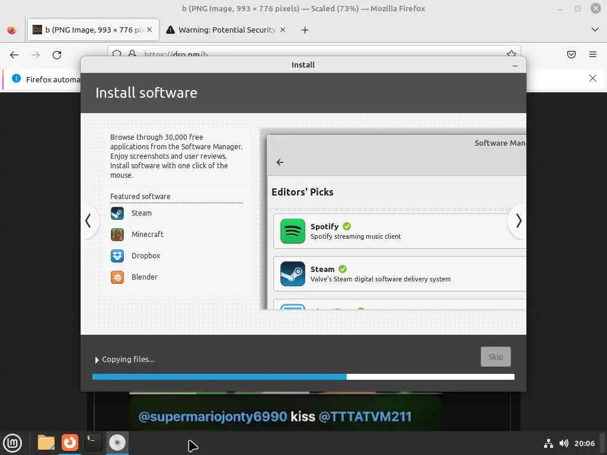Click the Spotify logo in Editors' Picks
This screenshot has width=607, height=455.
pos(293,231)
